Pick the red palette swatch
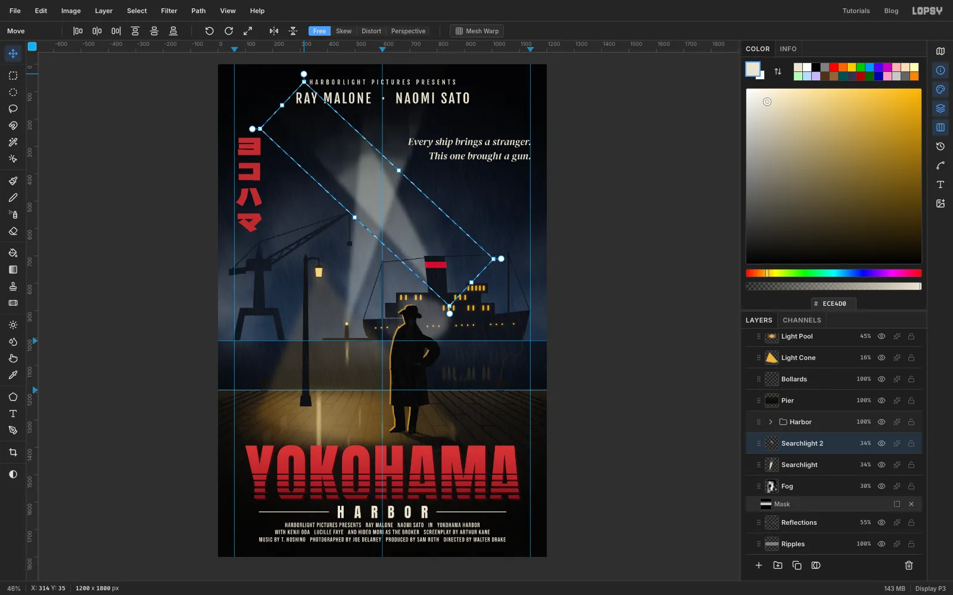Image resolution: width=953 pixels, height=595 pixels. pos(834,67)
